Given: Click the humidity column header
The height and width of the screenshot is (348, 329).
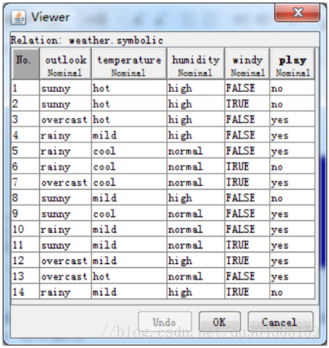Looking at the screenshot, I should coord(195,64).
